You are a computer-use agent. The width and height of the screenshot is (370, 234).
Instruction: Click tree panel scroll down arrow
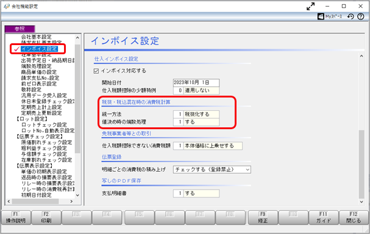77,196
